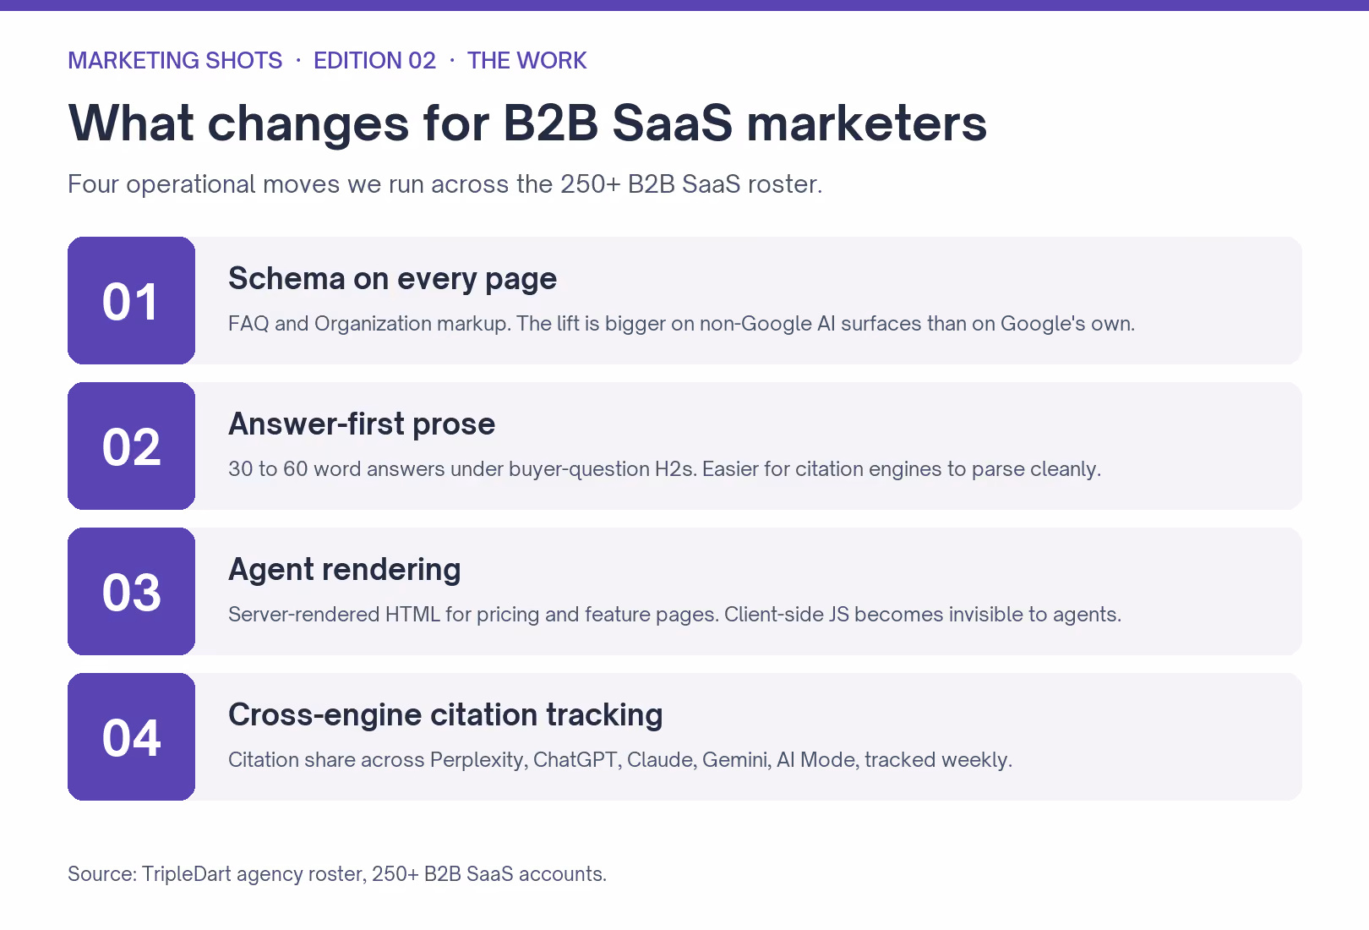Click Cross-engine citation tracking heading
The image size is (1369, 930).
coord(445,715)
